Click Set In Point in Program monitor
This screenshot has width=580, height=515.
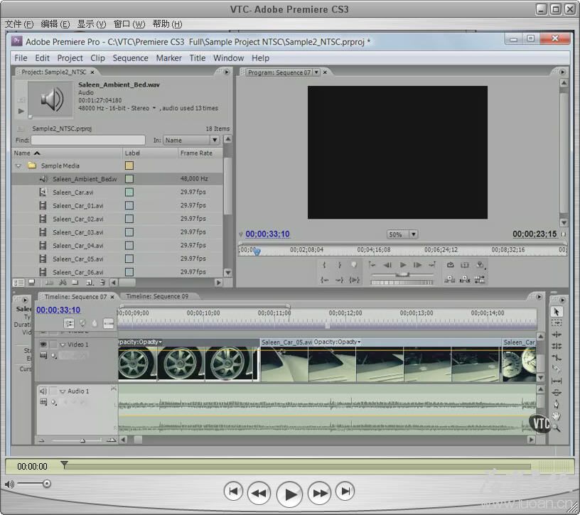click(324, 265)
